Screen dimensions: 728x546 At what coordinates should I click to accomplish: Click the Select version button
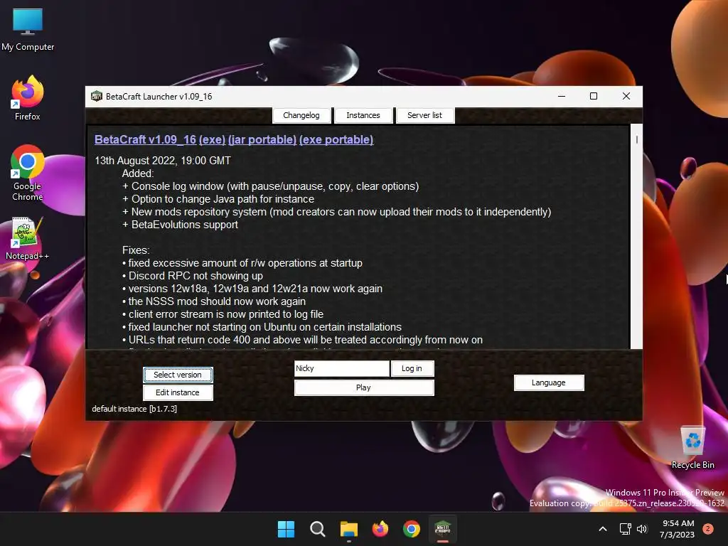click(178, 375)
